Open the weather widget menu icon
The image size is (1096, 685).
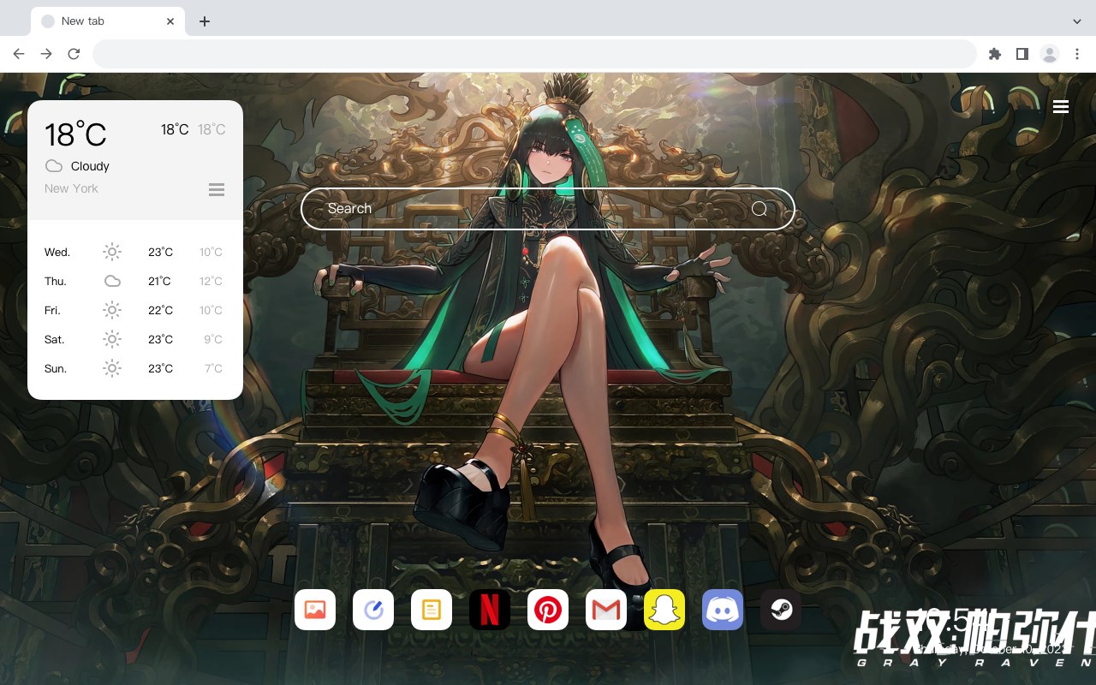(x=217, y=189)
